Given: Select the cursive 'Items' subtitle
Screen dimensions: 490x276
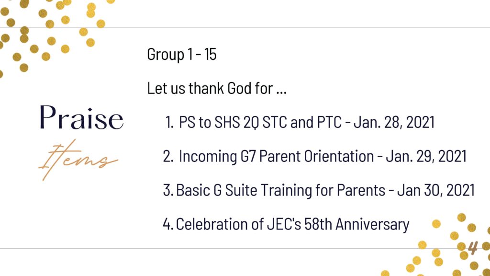Looking at the screenshot, I should point(78,160).
